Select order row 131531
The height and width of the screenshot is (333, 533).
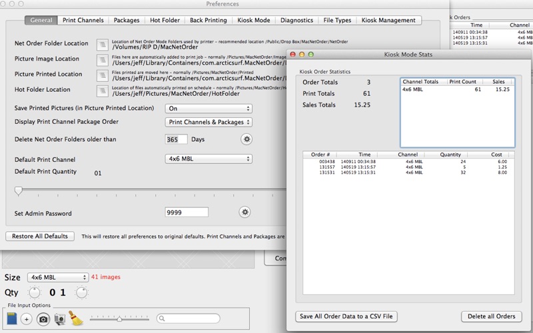coord(408,172)
